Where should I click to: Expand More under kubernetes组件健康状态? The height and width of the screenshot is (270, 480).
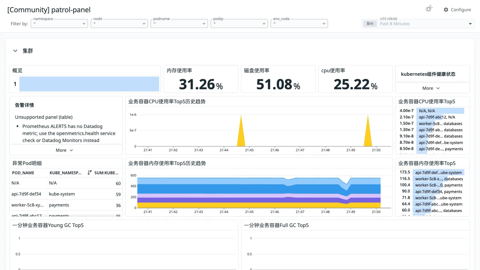click(x=431, y=88)
